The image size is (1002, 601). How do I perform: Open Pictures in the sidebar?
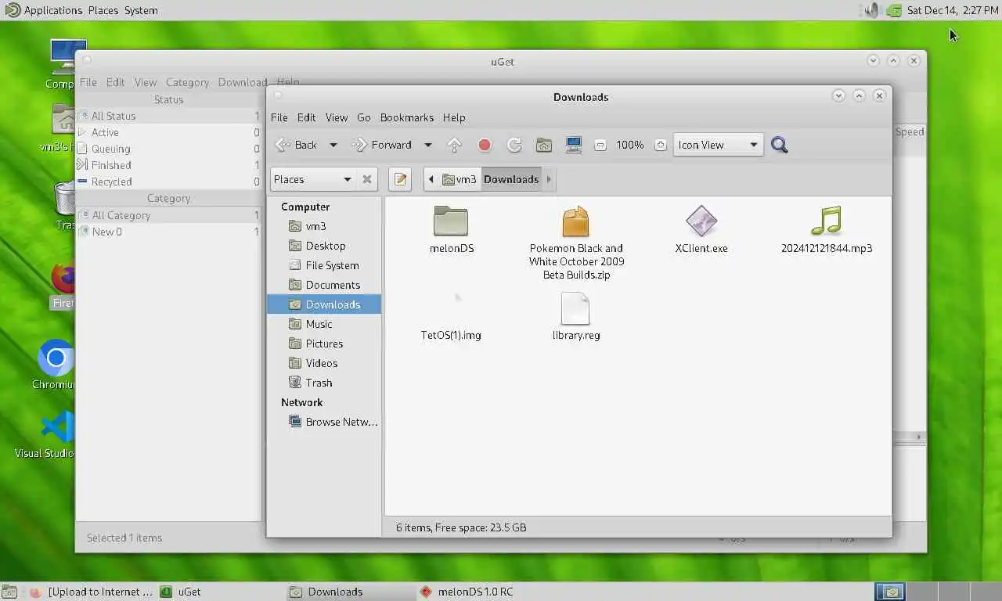tap(324, 344)
